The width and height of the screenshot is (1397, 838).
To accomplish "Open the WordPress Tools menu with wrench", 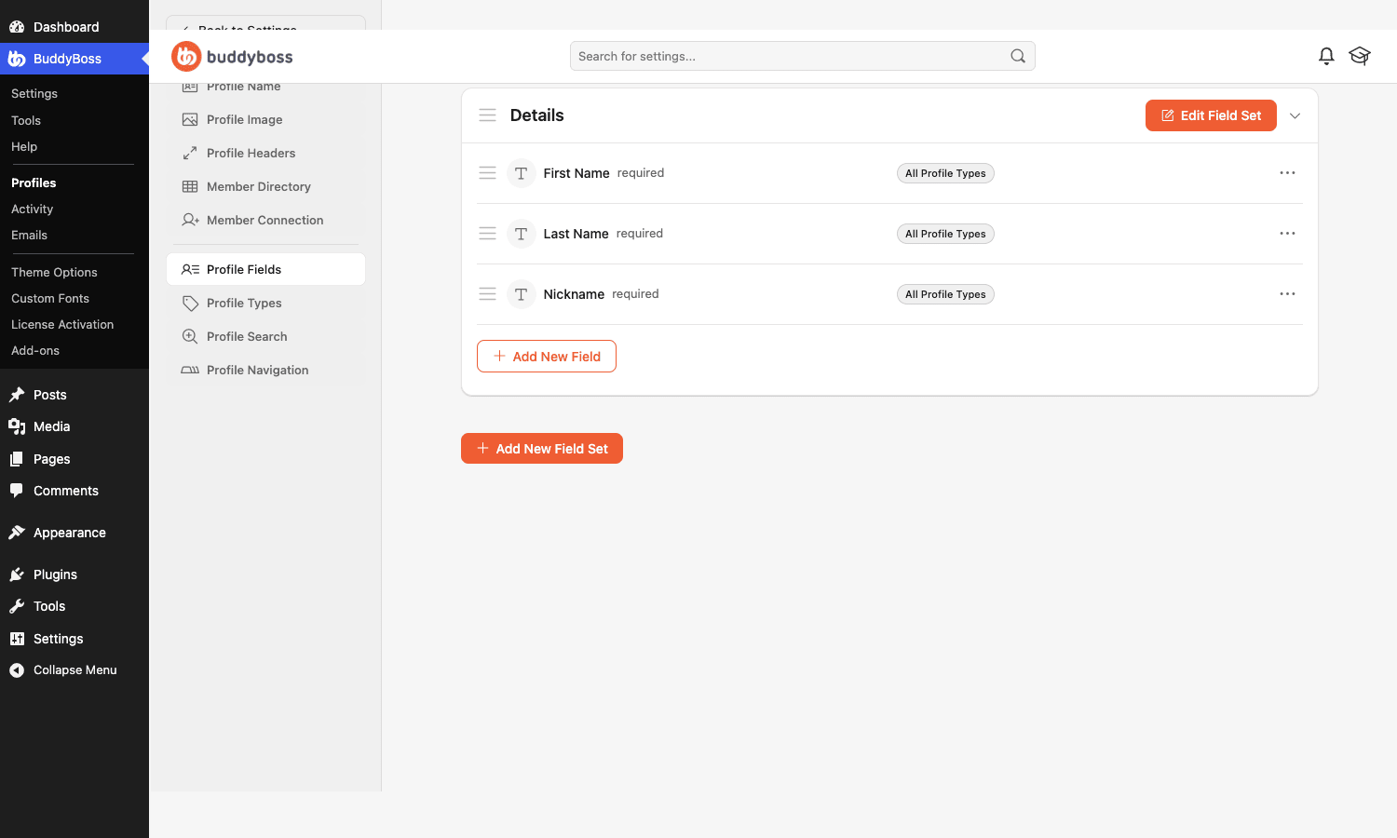I will (x=75, y=606).
